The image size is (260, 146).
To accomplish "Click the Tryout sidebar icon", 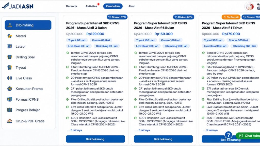I will 10,67.
